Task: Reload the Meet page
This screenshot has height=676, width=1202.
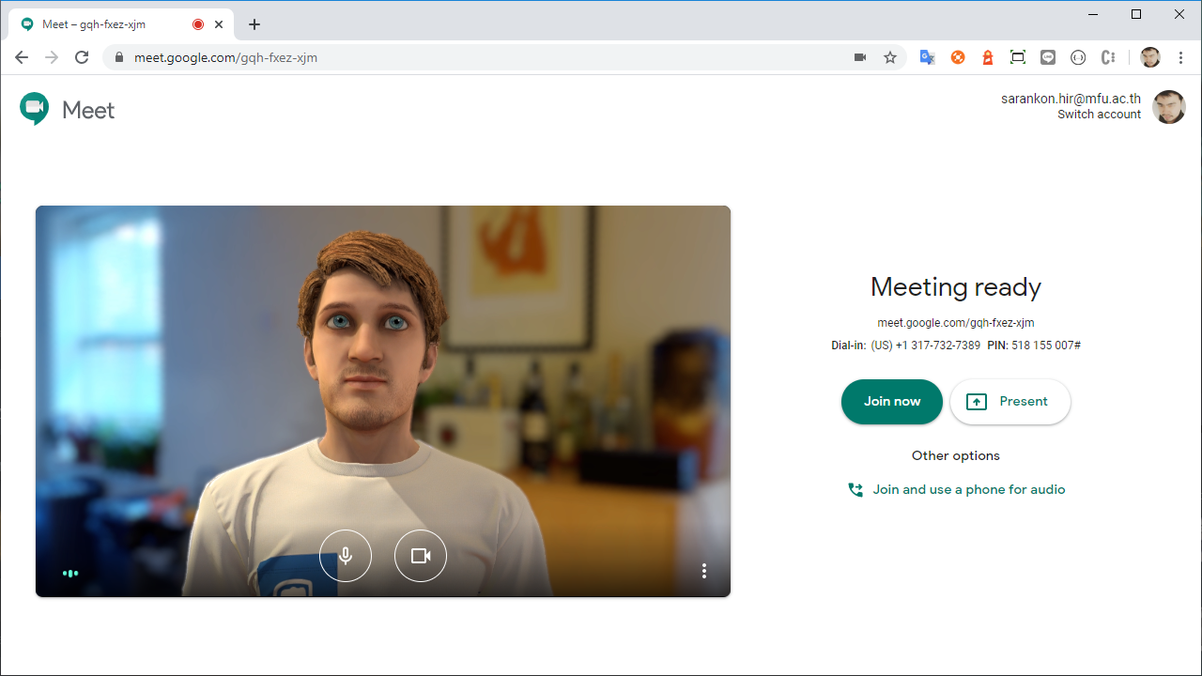Action: pos(82,57)
